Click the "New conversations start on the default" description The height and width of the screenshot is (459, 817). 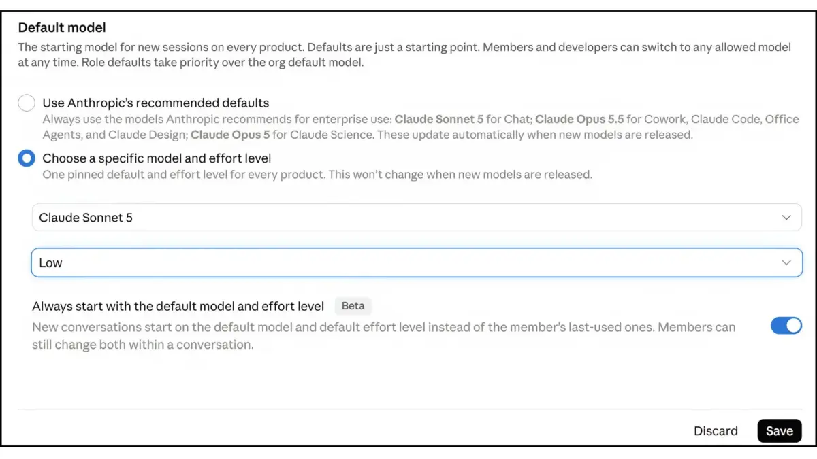pos(383,336)
